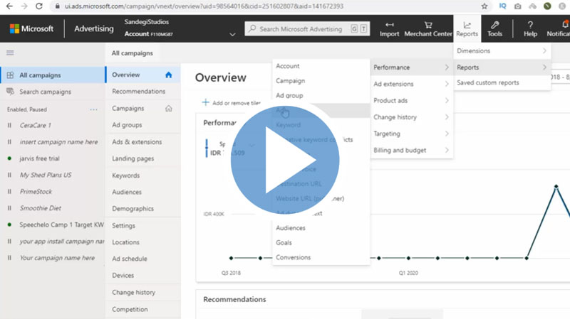The height and width of the screenshot is (319, 570).
Task: Toggle the hamburger navigation menu
Action: [x=10, y=53]
